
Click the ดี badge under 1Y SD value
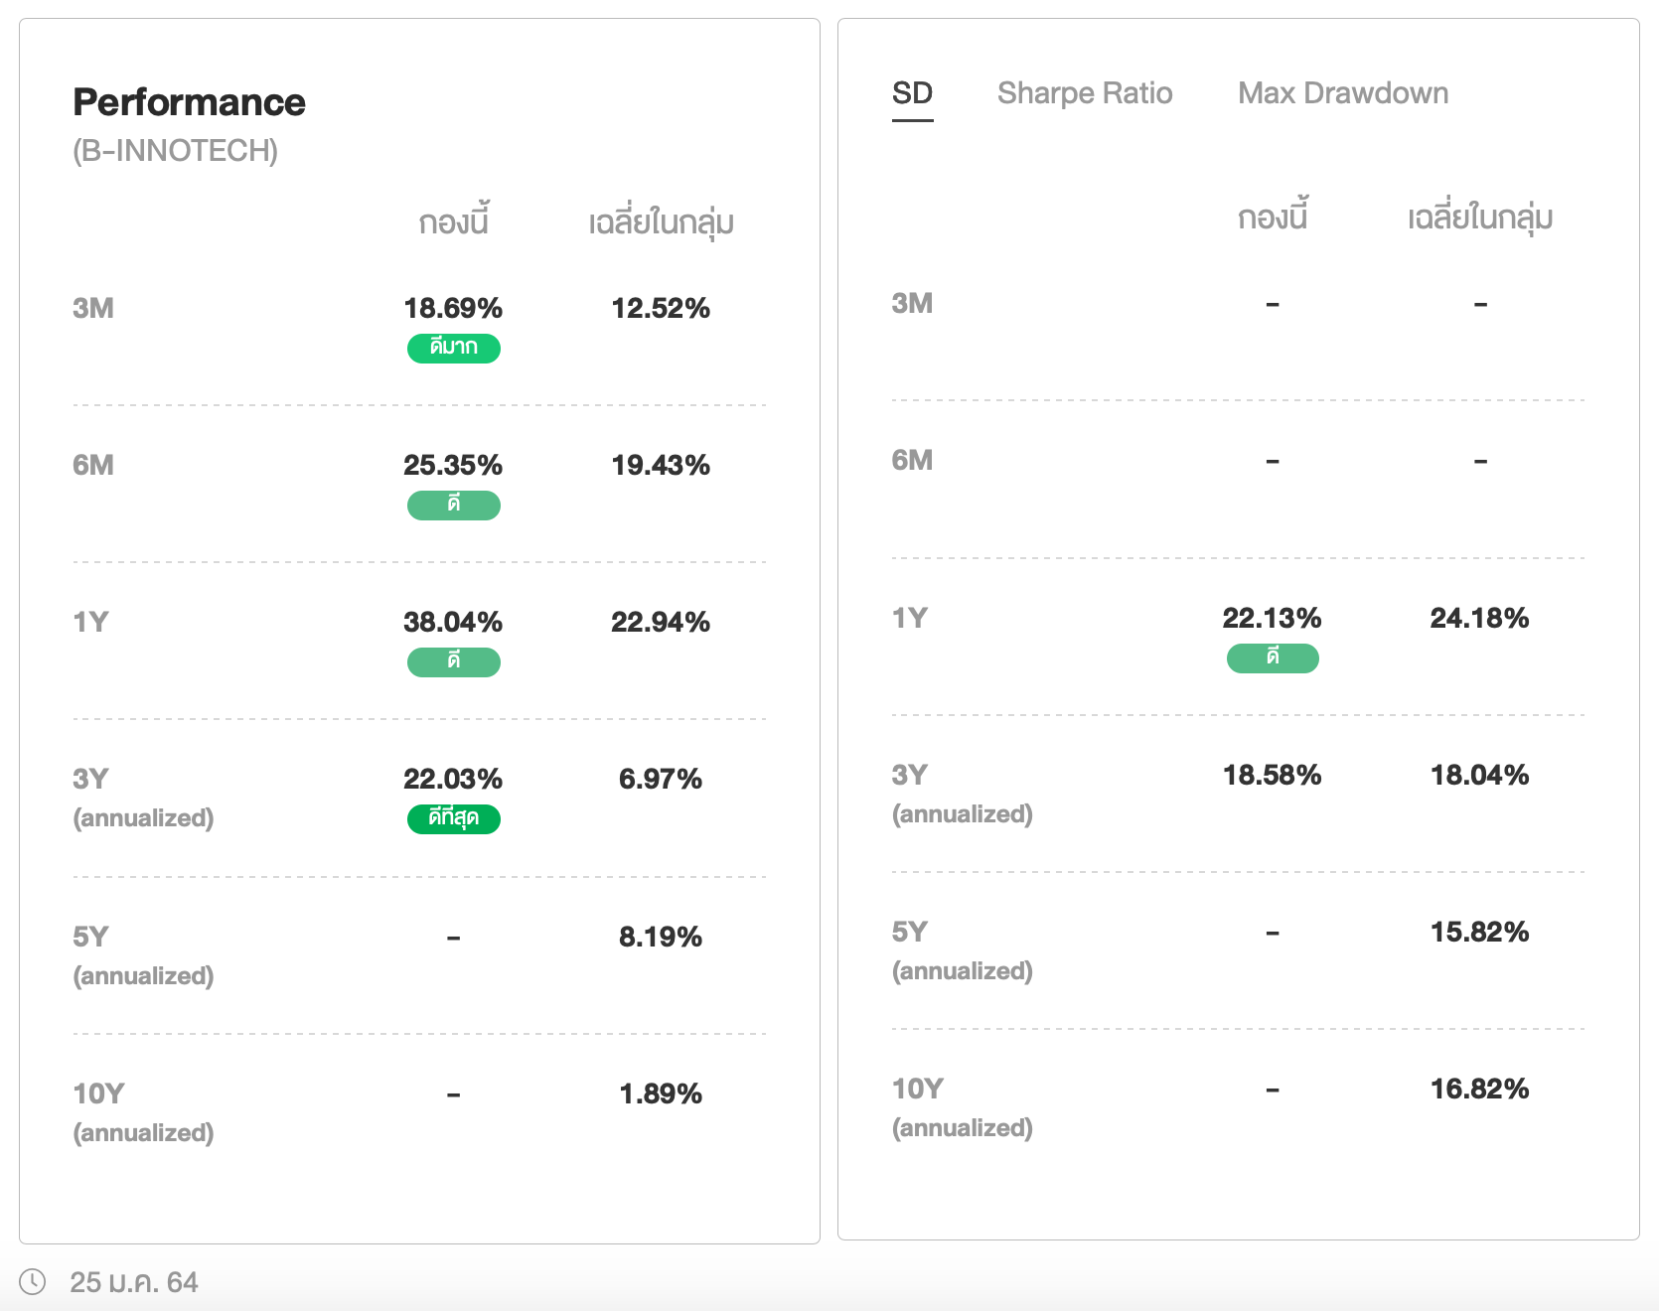[1272, 657]
